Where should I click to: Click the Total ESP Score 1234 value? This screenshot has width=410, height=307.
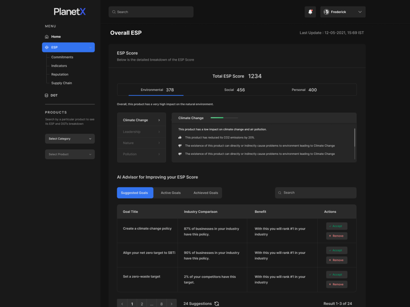click(x=255, y=76)
